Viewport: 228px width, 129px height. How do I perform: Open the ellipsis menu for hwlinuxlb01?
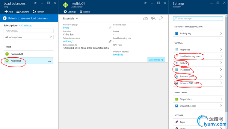(x=49, y=55)
